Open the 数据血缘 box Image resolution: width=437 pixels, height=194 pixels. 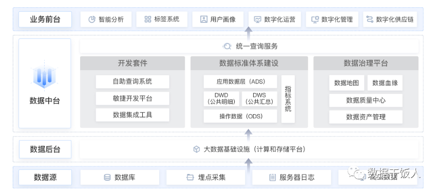click(x=385, y=83)
